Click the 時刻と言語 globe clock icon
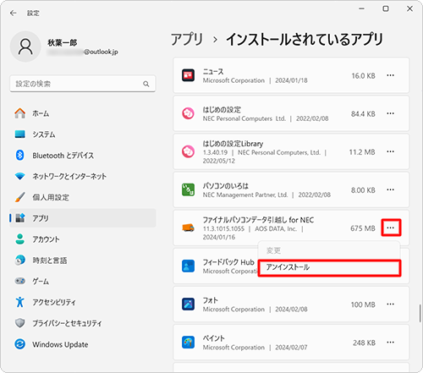This screenshot has width=423, height=373. [20, 260]
